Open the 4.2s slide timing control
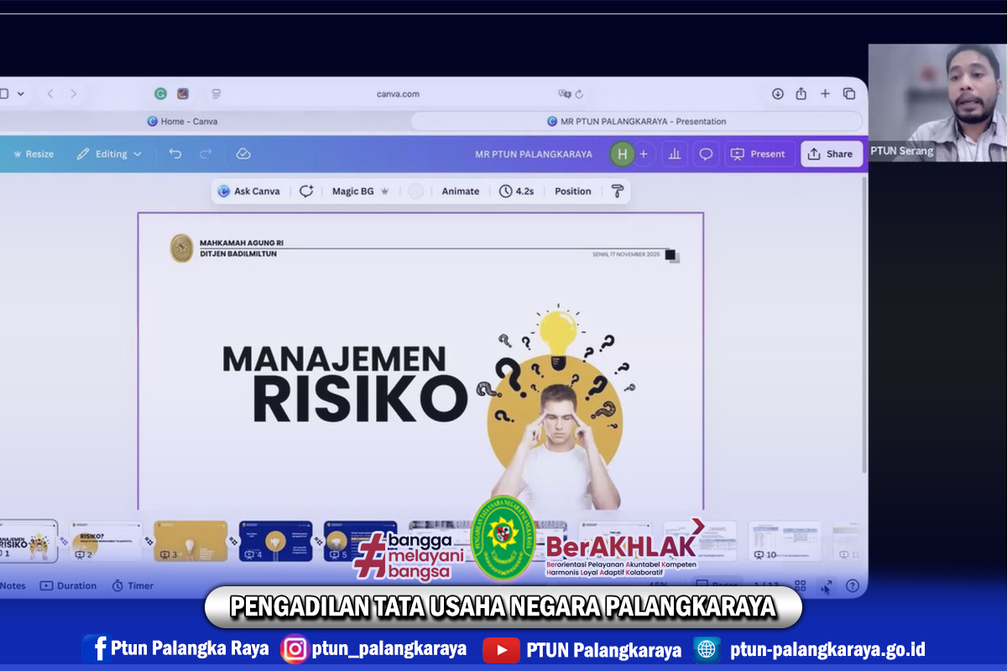The image size is (1007, 671). tap(516, 191)
